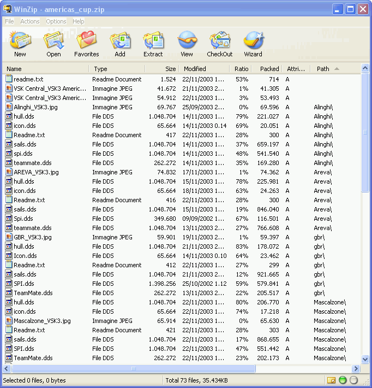This screenshot has height=388, width=372.
Task: Click the file icon of GBR_VSK3.jpg
Action: pyautogui.click(x=9, y=237)
